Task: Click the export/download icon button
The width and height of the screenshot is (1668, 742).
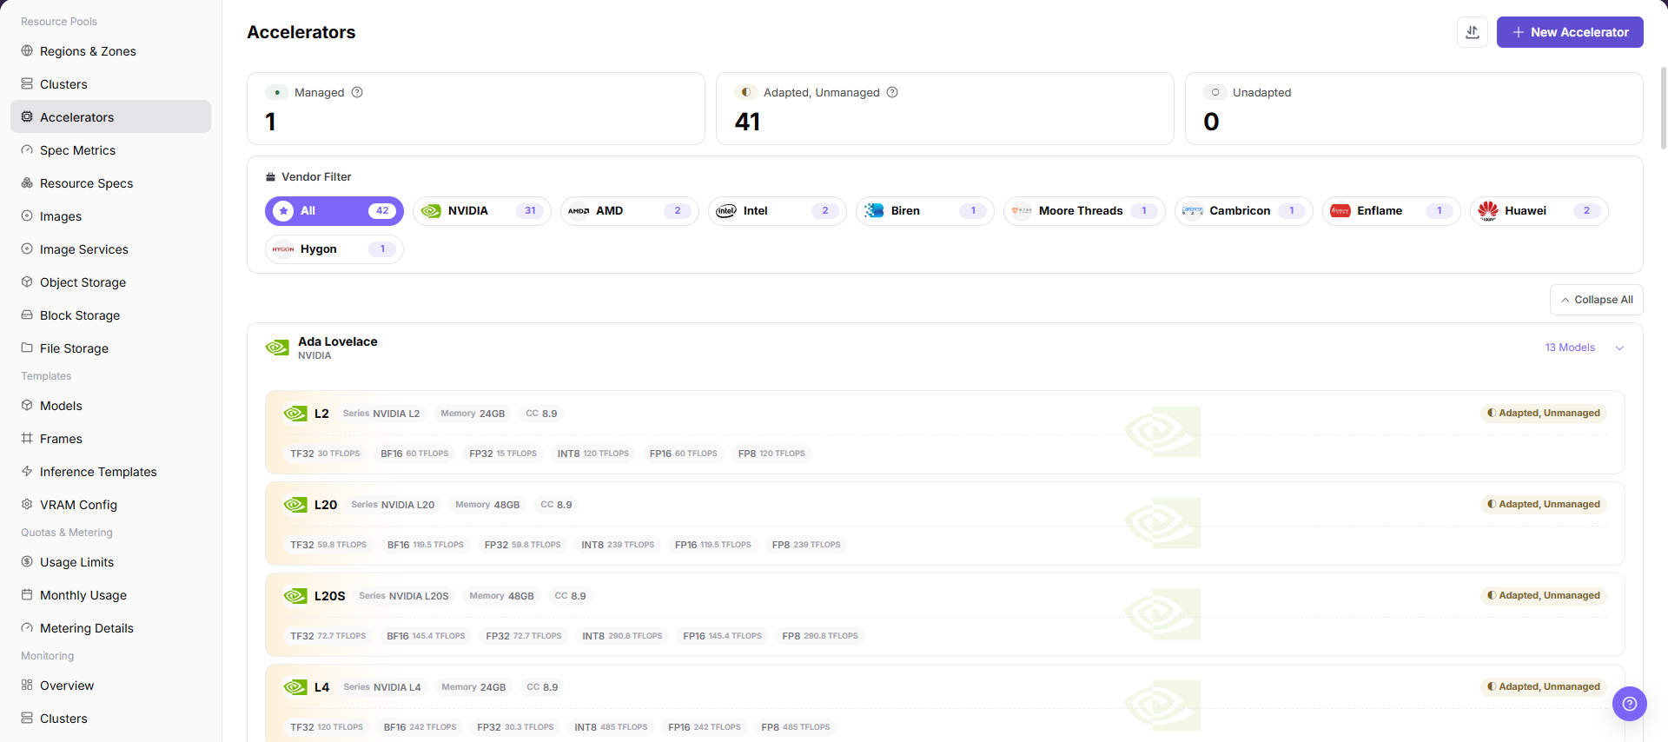Action: 1473,32
